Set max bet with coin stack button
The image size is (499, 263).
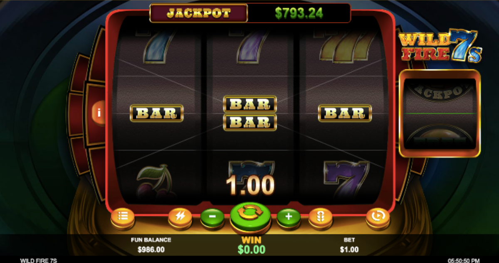pyautogui.click(x=321, y=216)
